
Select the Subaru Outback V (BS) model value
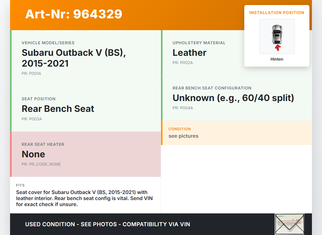point(73,58)
